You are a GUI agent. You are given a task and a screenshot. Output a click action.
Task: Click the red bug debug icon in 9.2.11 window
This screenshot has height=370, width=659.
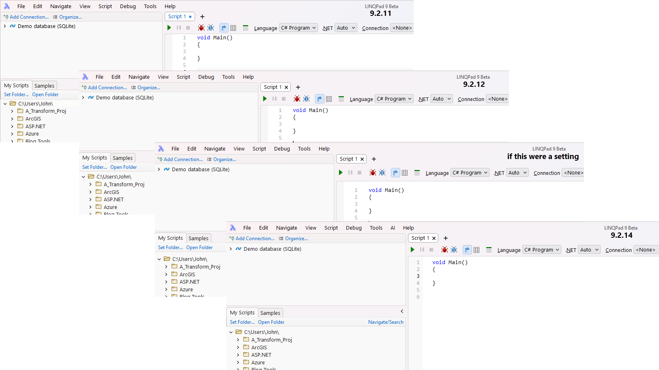pos(201,28)
